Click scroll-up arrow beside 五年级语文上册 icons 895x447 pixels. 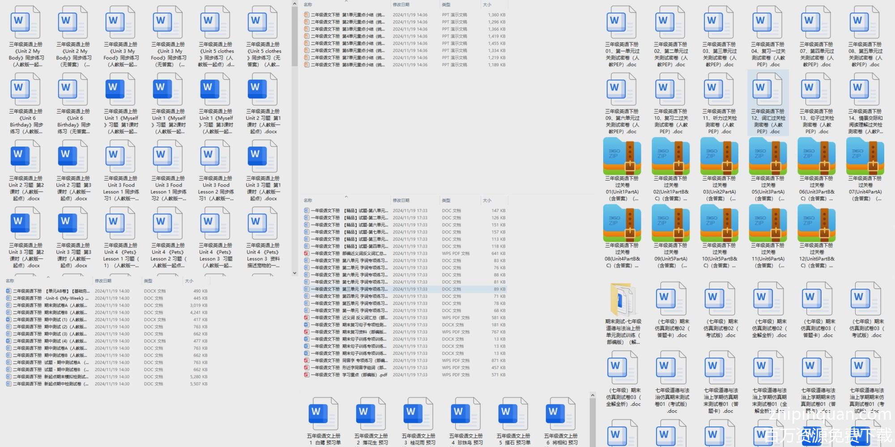point(592,395)
